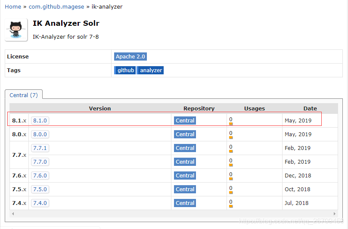Screen dimensions: 348x229
Task: Select the analyzer tag
Action: pyautogui.click(x=150, y=70)
